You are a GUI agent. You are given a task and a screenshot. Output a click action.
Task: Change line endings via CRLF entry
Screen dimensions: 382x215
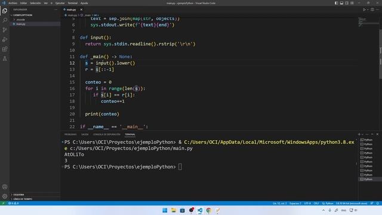coord(316,203)
